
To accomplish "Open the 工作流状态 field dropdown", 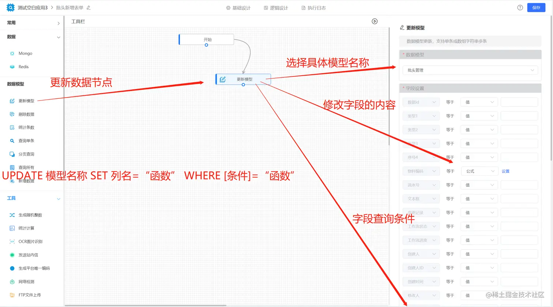I will point(421,227).
